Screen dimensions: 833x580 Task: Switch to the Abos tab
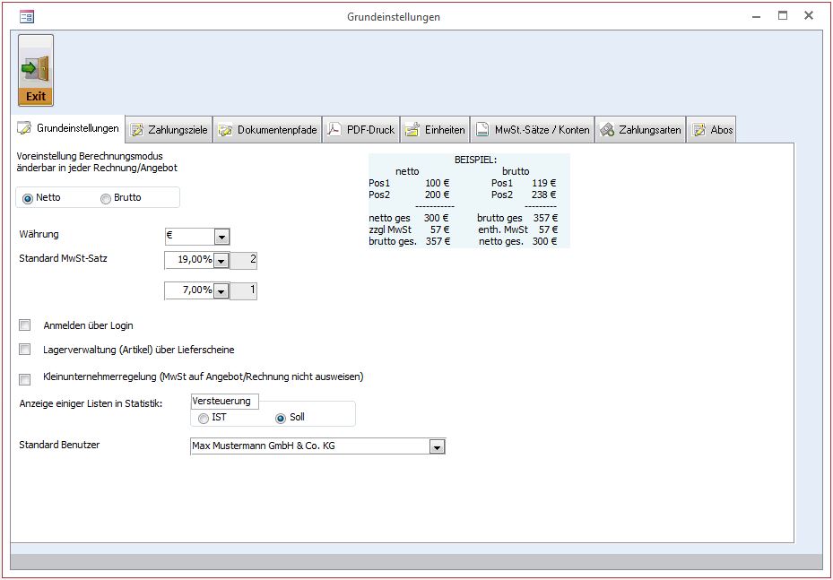tap(711, 130)
